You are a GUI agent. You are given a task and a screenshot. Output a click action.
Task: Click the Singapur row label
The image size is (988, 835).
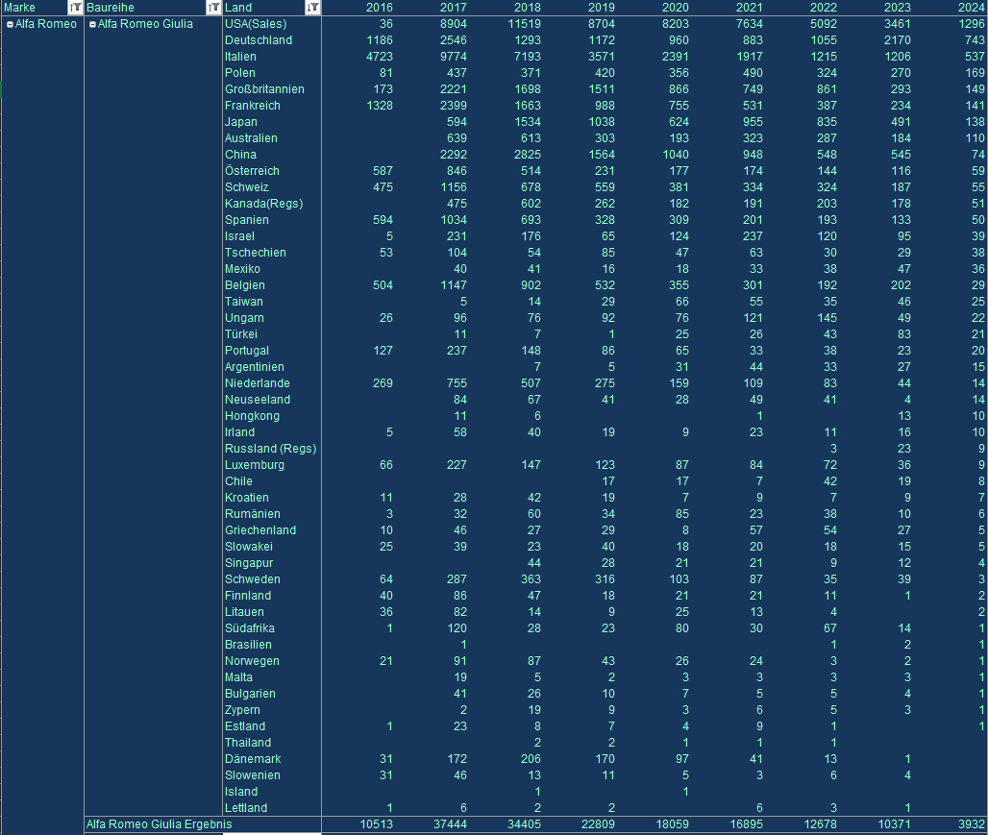click(x=249, y=563)
